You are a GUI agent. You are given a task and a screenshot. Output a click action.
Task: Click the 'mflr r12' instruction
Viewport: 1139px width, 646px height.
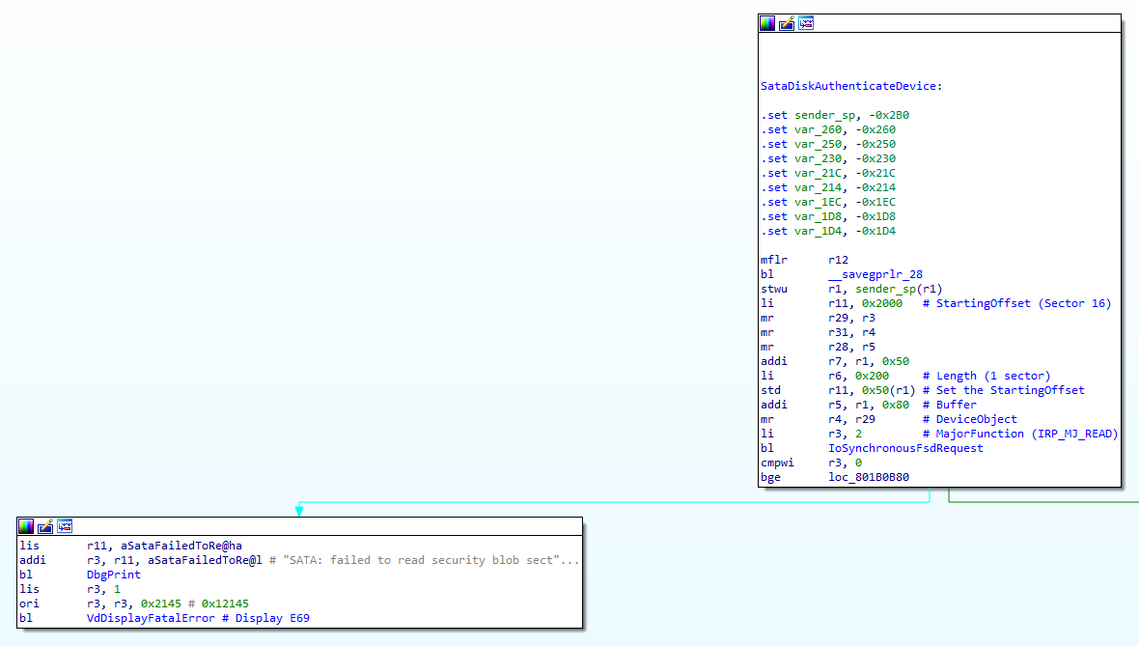pos(804,260)
